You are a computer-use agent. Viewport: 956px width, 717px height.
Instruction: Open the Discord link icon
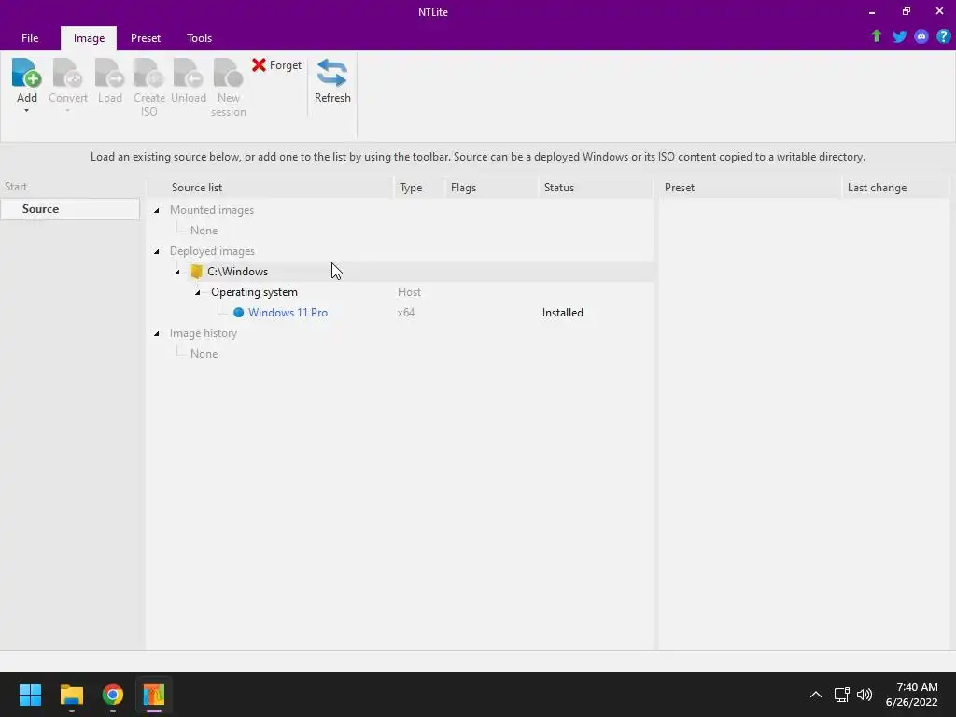click(921, 36)
